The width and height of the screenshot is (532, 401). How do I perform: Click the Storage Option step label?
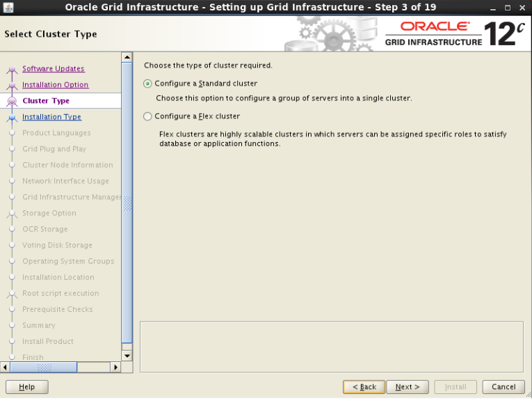[49, 213]
